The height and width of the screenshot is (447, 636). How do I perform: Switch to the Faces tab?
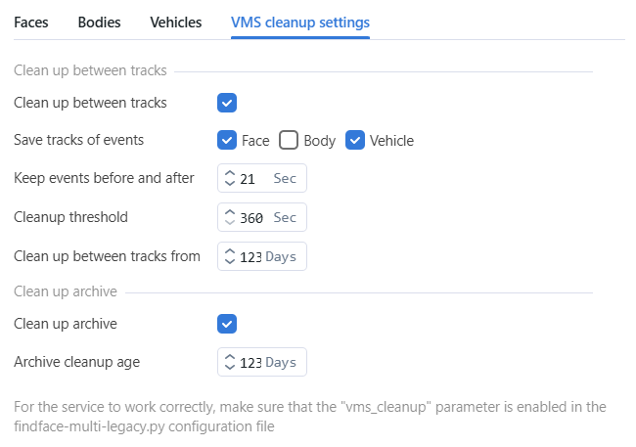click(x=31, y=22)
